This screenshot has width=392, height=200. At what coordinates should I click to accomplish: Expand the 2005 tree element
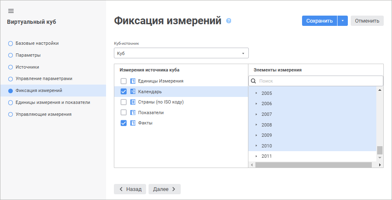(x=256, y=93)
